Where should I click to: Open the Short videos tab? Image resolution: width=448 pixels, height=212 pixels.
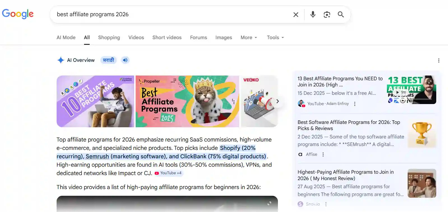click(x=167, y=37)
